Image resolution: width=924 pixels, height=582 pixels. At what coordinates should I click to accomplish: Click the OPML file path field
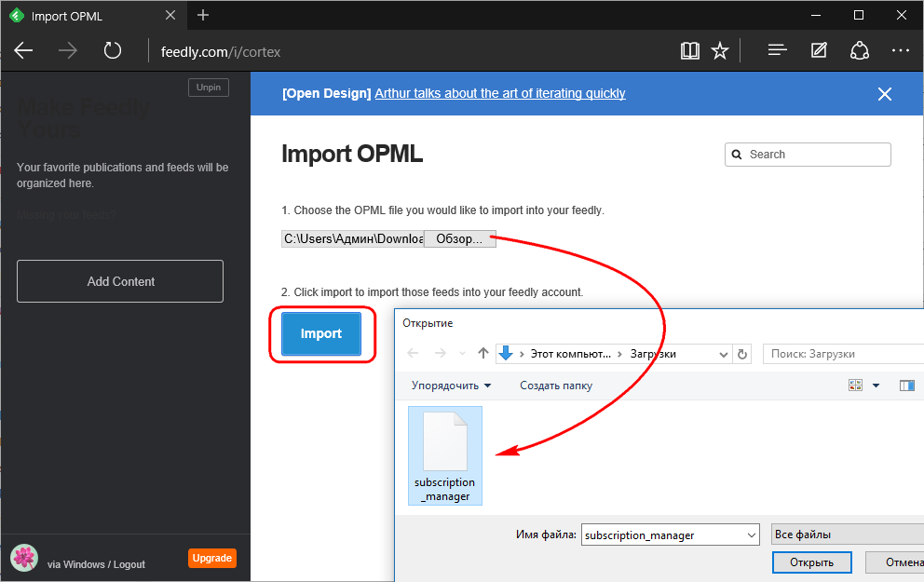pyautogui.click(x=352, y=238)
